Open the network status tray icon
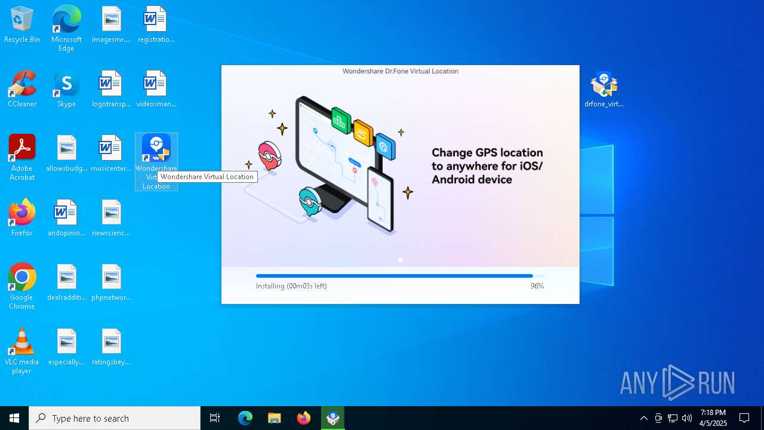The image size is (764, 430). tap(673, 418)
